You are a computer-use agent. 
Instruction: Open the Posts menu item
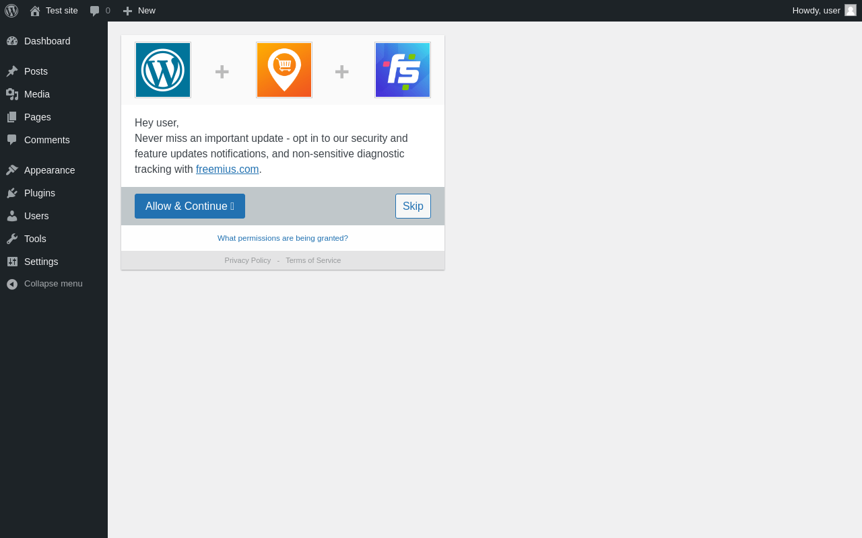coord(54,71)
